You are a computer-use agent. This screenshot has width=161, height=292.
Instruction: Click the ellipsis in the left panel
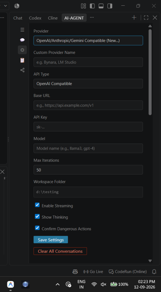tap(2, 17)
